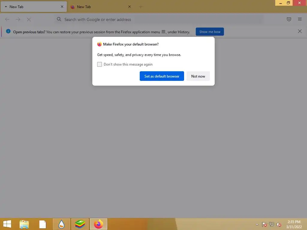The height and width of the screenshot is (230, 307).
Task: Dismiss the restore session notification bar
Action: pyautogui.click(x=300, y=31)
